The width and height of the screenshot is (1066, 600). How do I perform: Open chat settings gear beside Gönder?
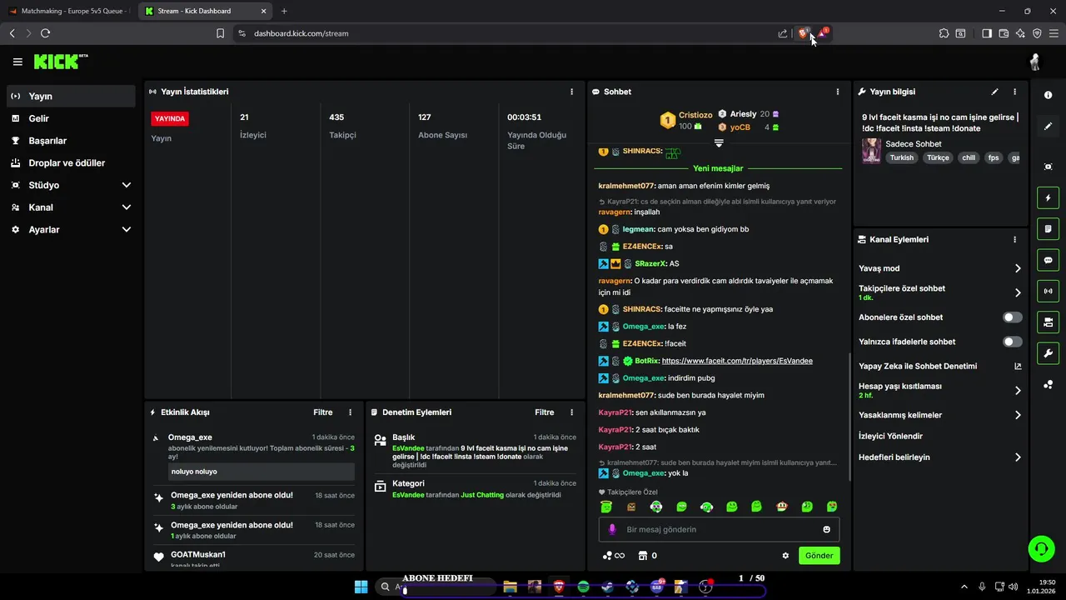pyautogui.click(x=785, y=556)
